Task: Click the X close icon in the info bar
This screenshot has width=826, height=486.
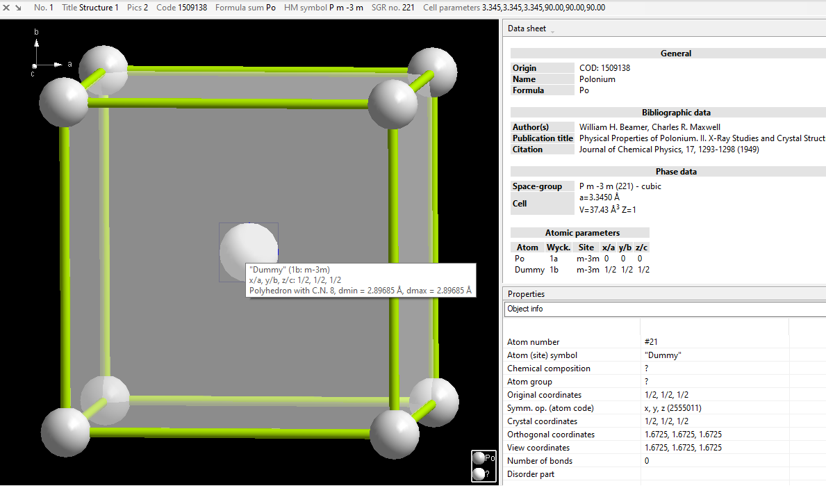Action: (6, 8)
